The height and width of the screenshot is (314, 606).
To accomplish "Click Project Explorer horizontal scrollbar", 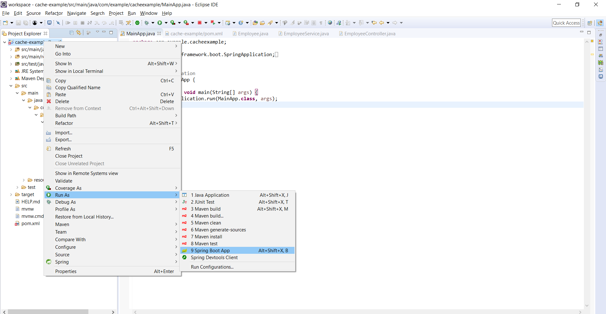I will 48,311.
